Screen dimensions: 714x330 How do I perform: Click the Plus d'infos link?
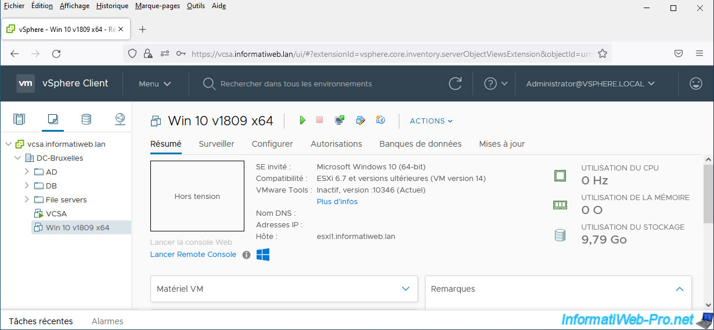pyautogui.click(x=337, y=202)
